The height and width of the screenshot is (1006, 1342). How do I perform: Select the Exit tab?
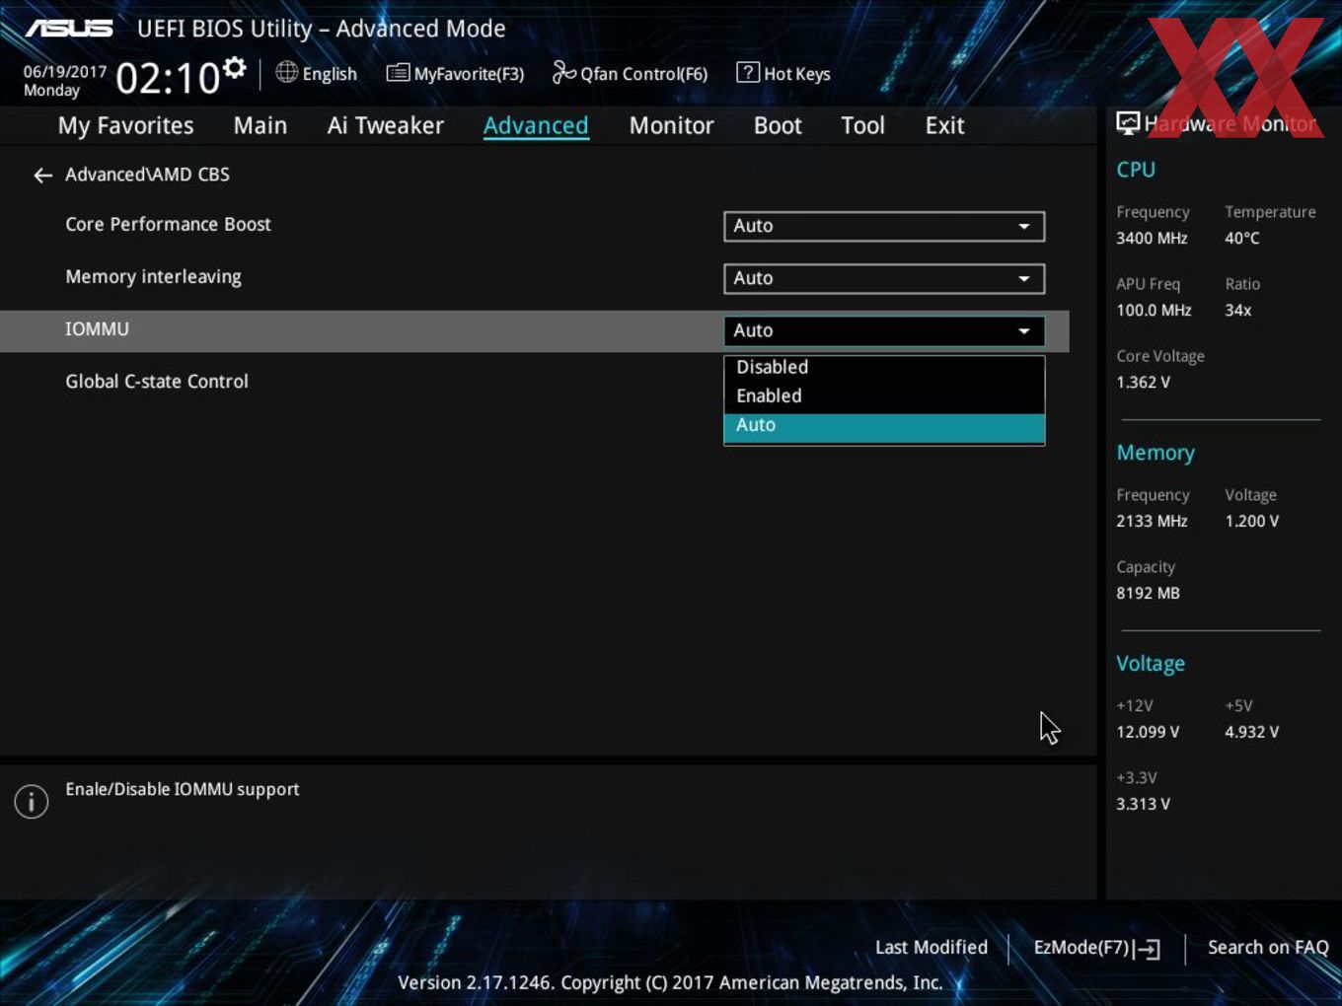pyautogui.click(x=944, y=125)
